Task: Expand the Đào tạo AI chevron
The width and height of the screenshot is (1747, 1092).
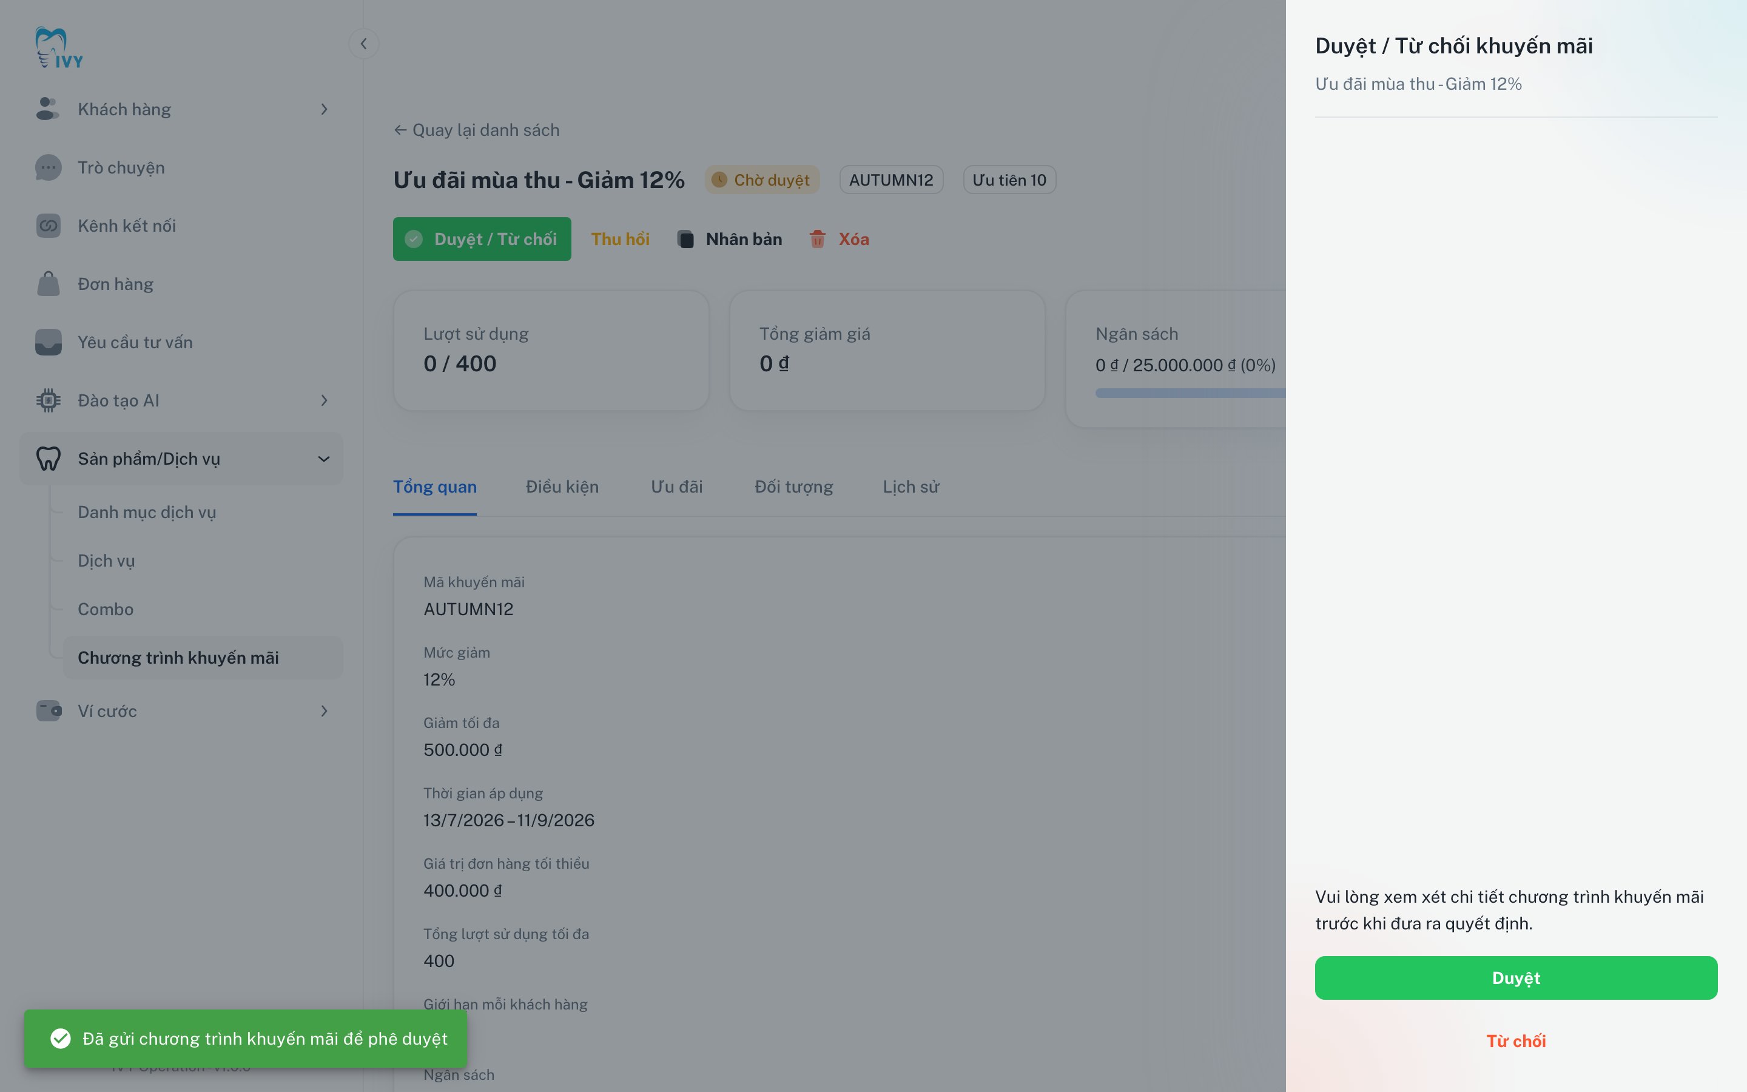Action: point(324,400)
